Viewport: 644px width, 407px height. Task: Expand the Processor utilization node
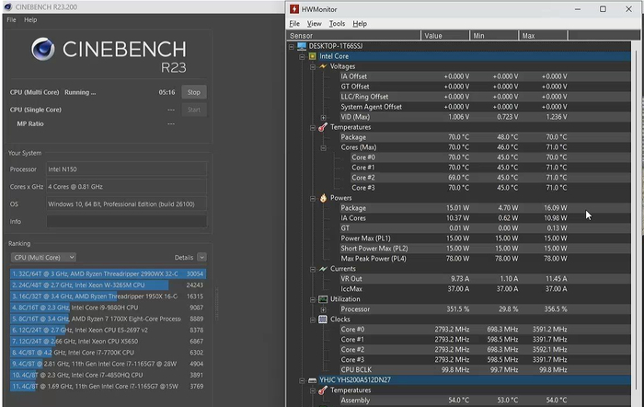[323, 309]
